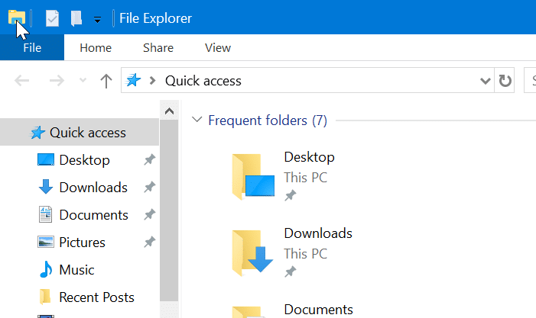Viewport: 536px width, 318px height.
Task: Select Music in the navigation pane
Action: [76, 270]
